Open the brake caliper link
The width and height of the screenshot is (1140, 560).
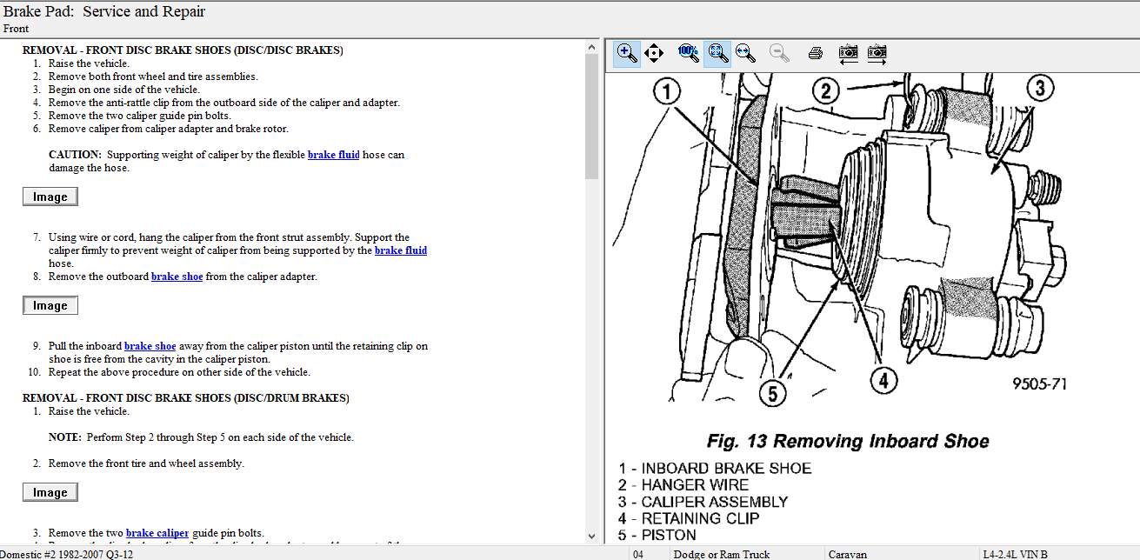157,533
